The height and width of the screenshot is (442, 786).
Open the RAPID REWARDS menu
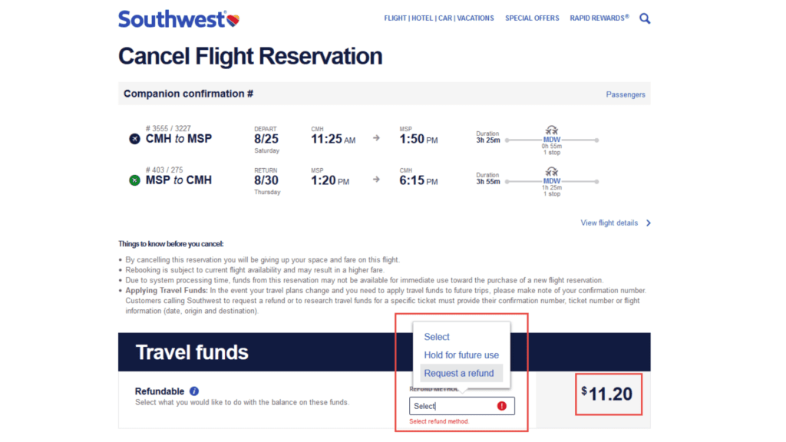599,18
